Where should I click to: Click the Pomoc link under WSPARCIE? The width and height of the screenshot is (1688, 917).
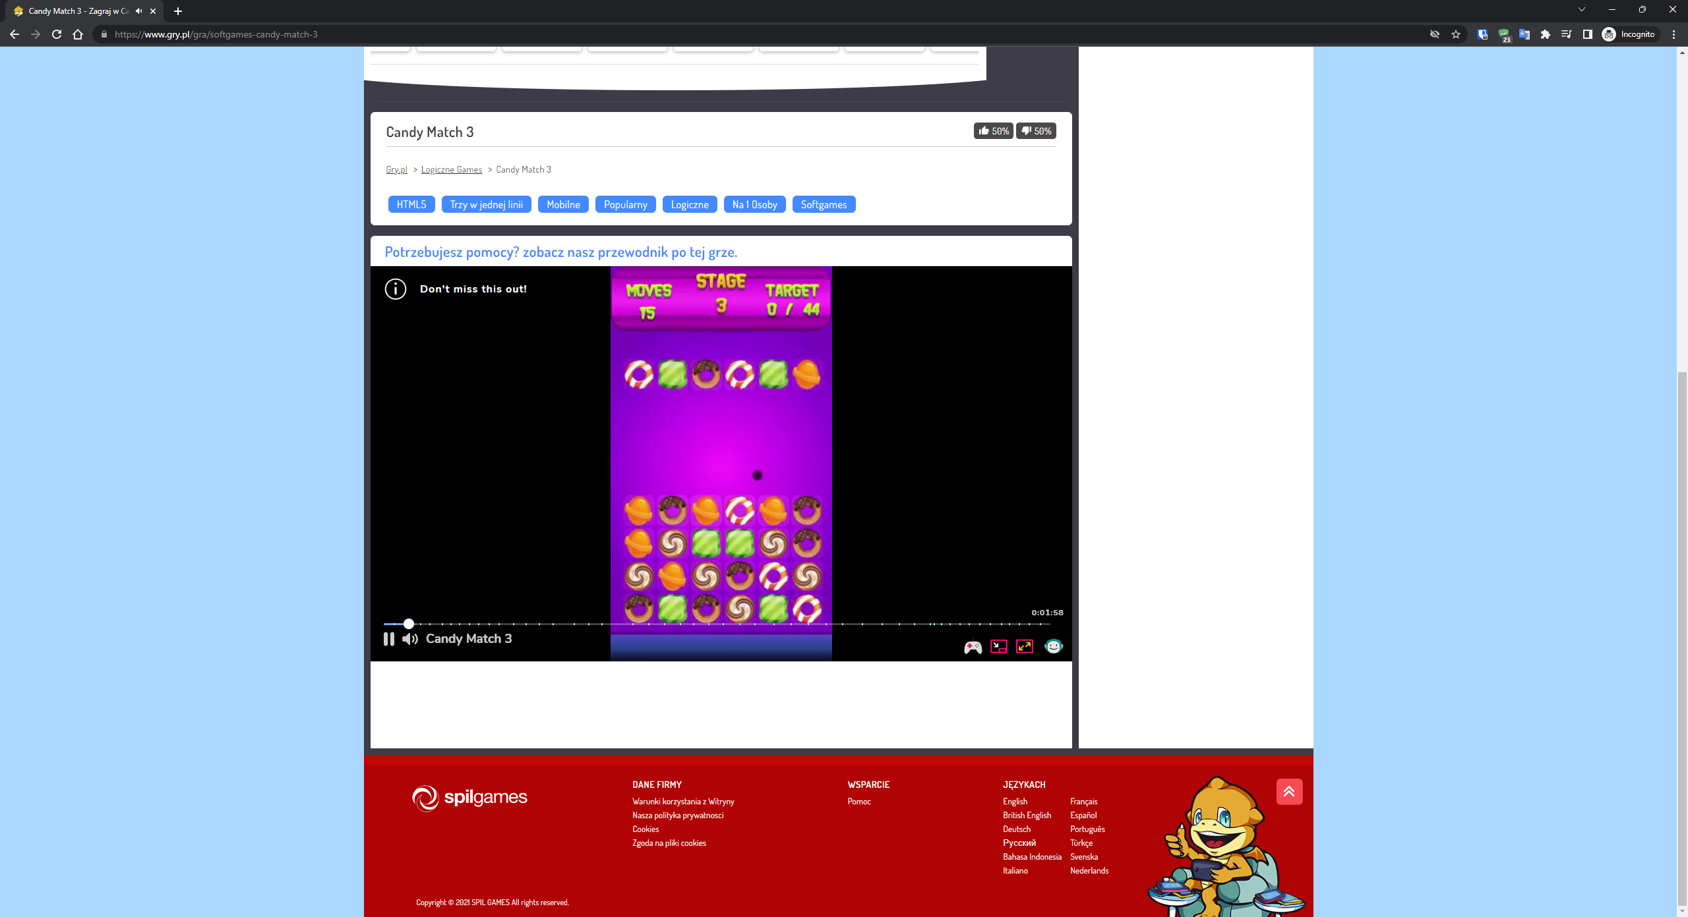pyautogui.click(x=859, y=801)
